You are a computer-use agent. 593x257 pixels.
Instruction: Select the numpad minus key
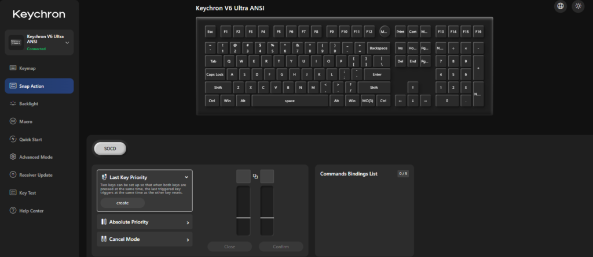pos(478,49)
